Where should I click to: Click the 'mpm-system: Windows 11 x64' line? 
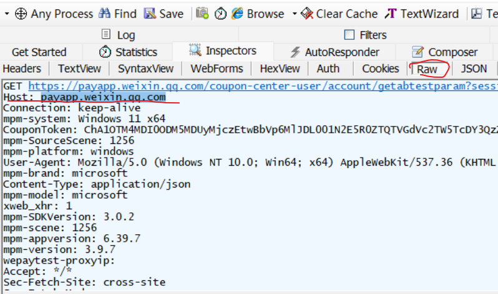tap(84, 118)
